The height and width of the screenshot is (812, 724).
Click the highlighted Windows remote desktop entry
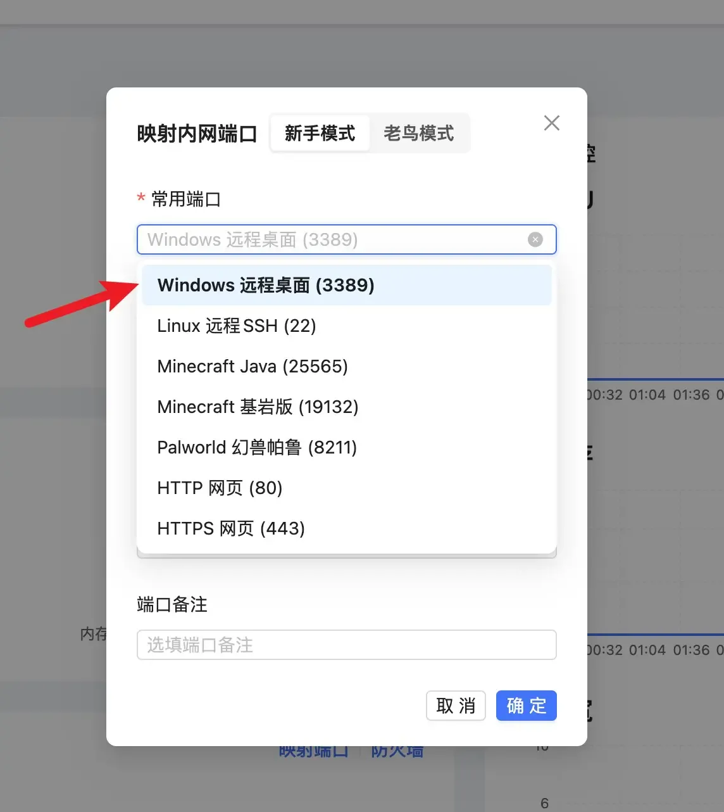[265, 285]
